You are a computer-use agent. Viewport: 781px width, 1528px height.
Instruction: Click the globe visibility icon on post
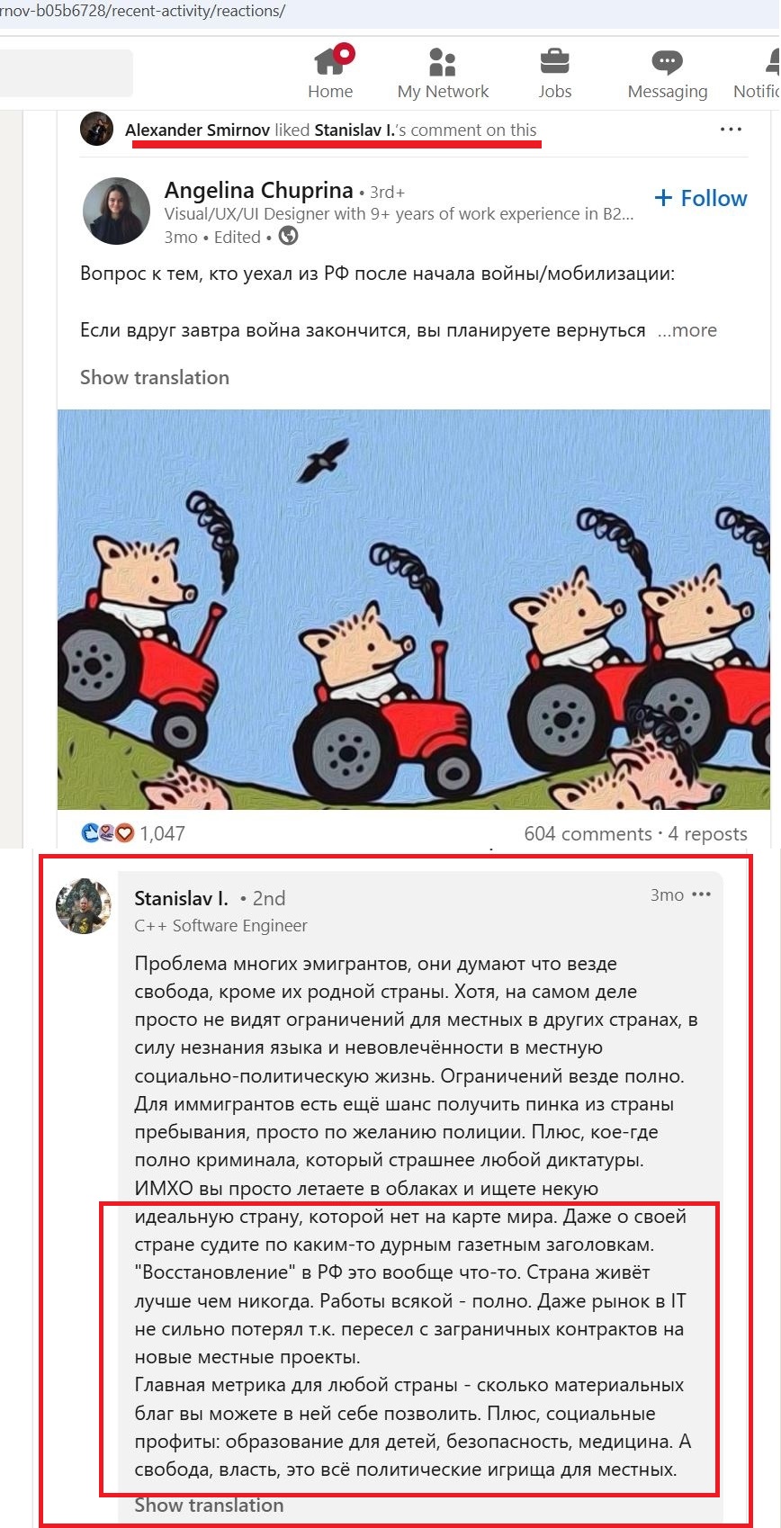pyautogui.click(x=289, y=236)
